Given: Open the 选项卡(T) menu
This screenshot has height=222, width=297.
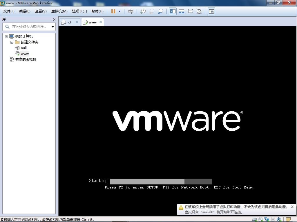Looking at the screenshot, I should 79,11.
